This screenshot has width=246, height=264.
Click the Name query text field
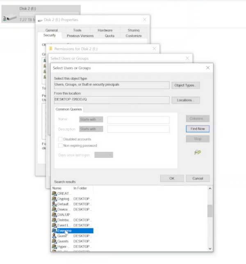click(138, 120)
